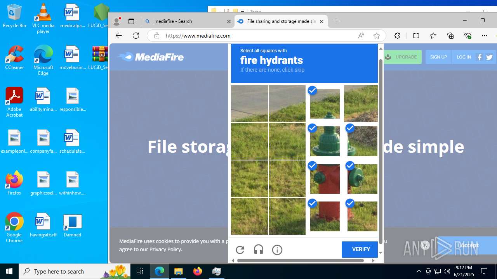Open Edge tab actions menu
The width and height of the screenshot is (497, 279).
click(131, 21)
